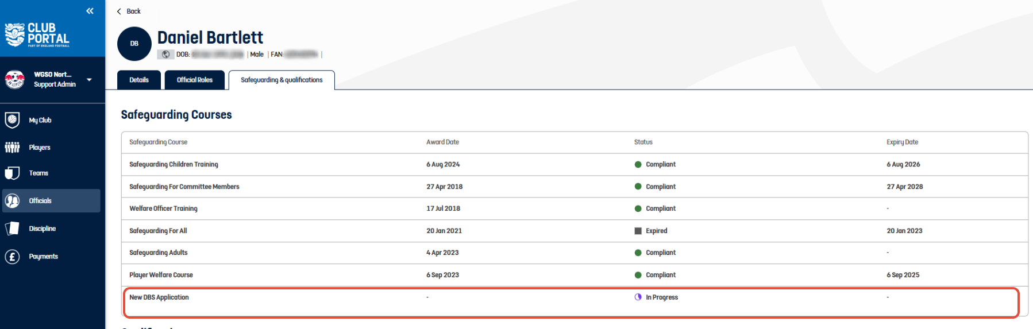
Task: Click award date 17 Jul 2018
Action: (x=443, y=208)
